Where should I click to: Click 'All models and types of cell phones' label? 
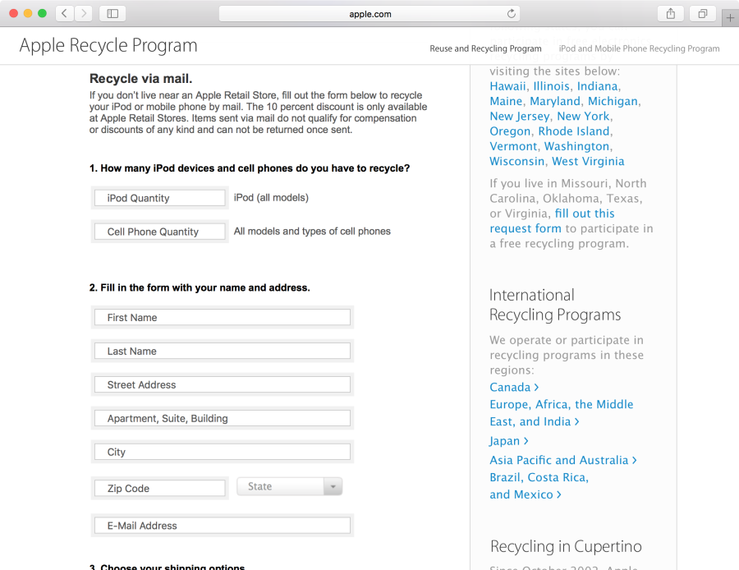(x=312, y=231)
